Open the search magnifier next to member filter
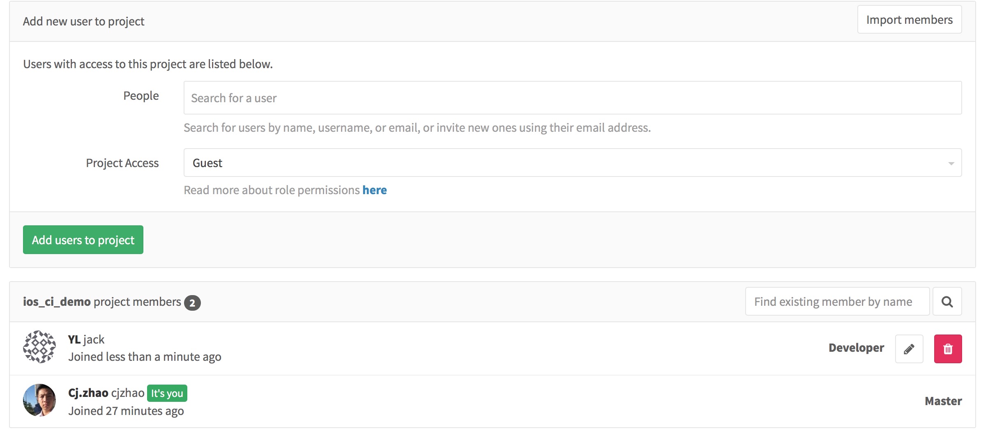Screen dimensions: 981x440 click(x=947, y=301)
